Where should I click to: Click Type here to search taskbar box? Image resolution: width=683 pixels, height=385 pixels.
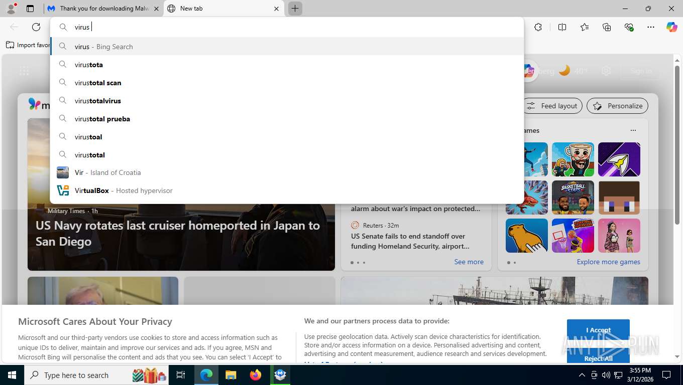pyautogui.click(x=96, y=375)
